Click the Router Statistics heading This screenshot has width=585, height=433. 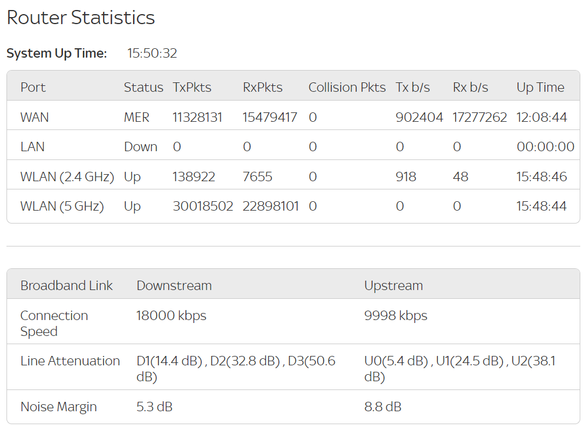click(x=81, y=18)
